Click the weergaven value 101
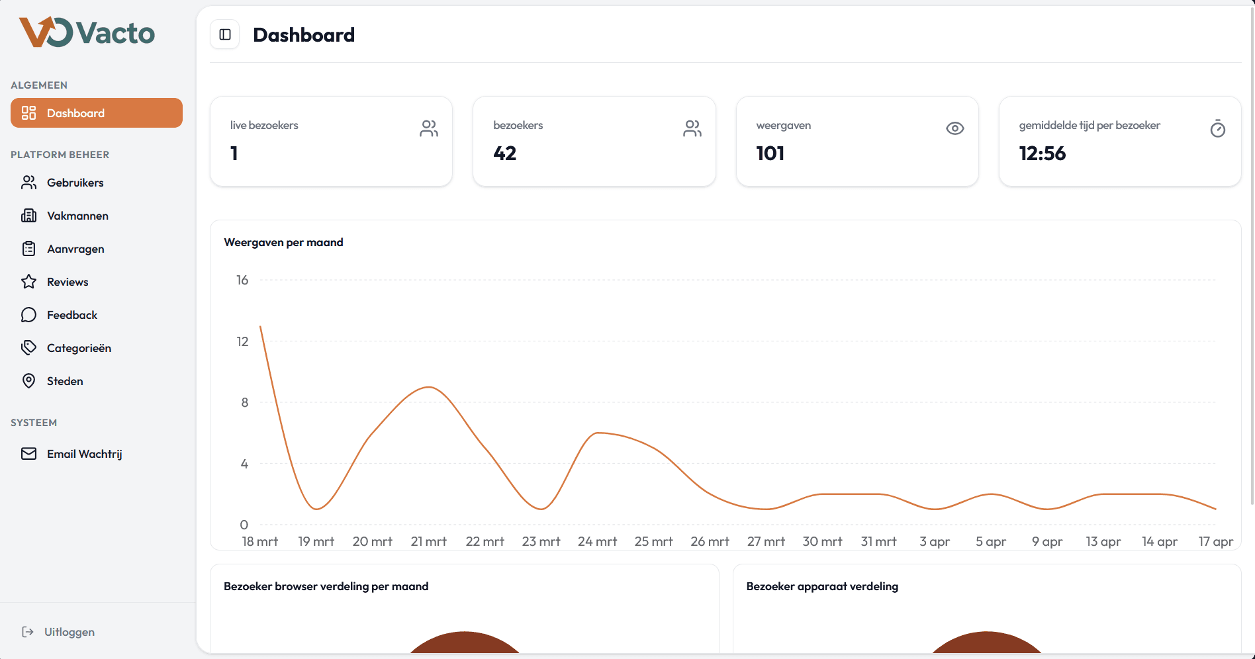Viewport: 1255px width, 659px height. (770, 154)
